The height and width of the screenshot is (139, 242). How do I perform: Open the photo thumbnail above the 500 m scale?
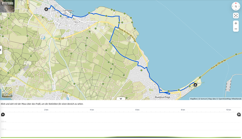click(7, 6)
